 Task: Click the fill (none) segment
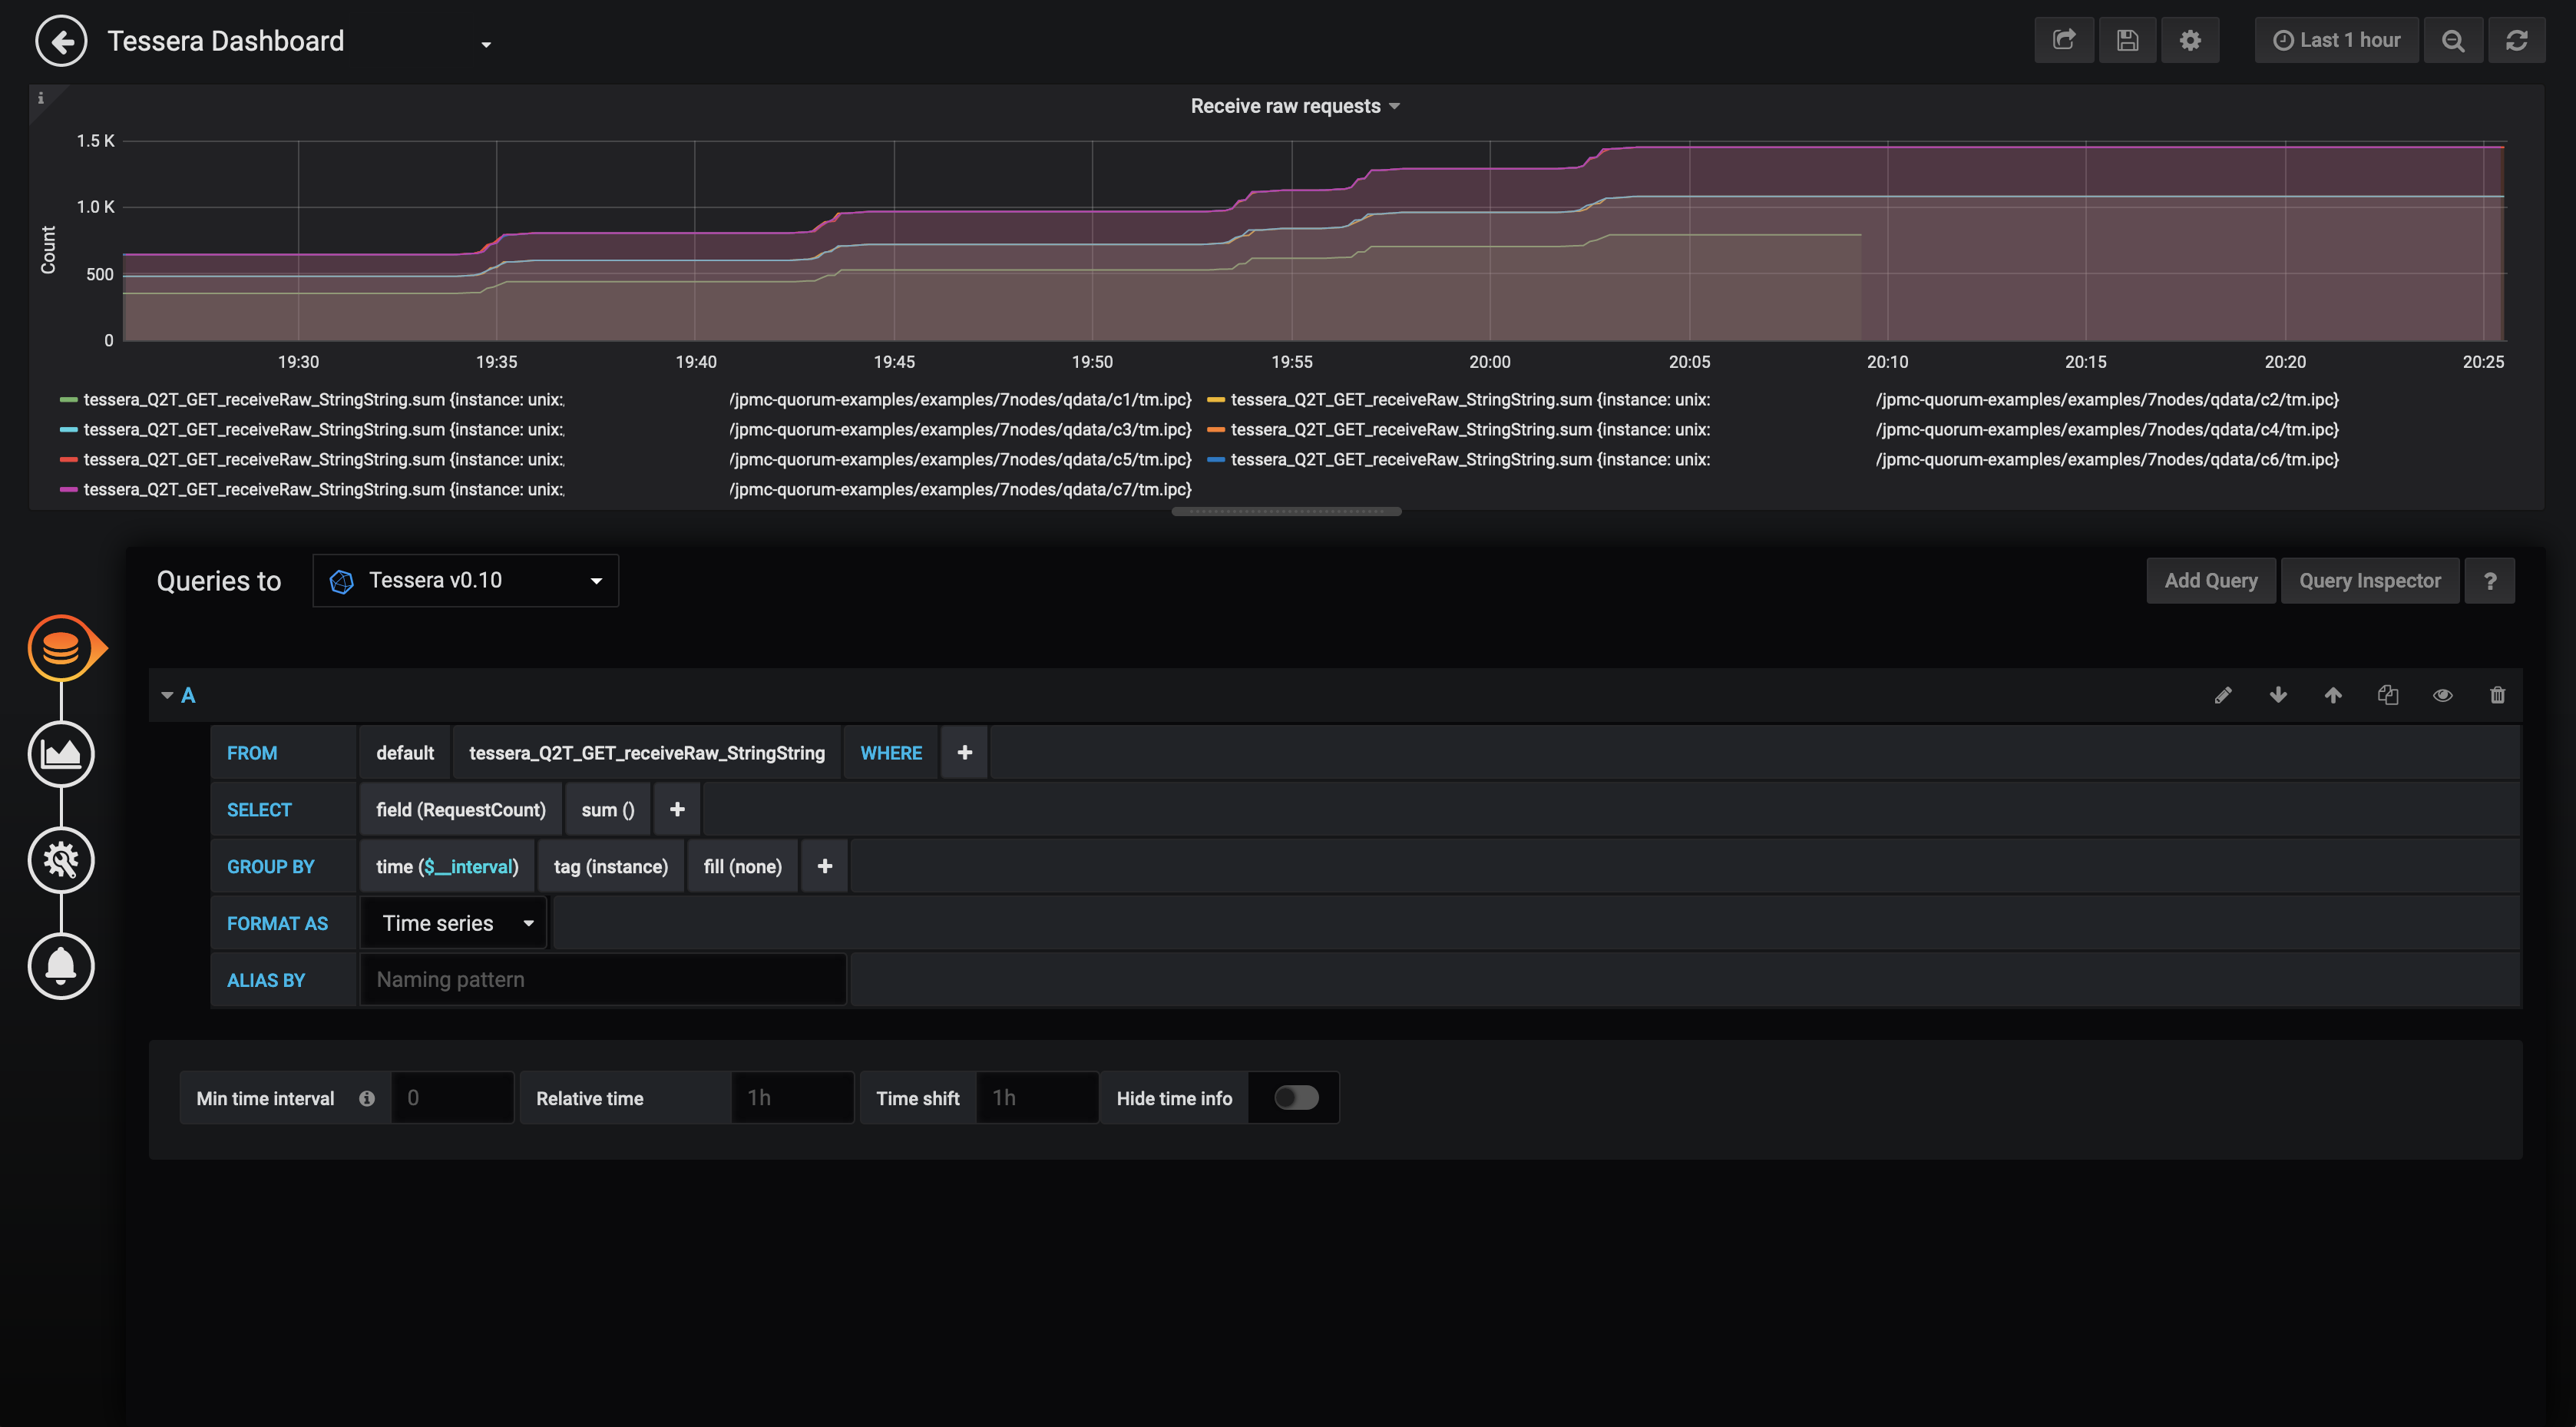(742, 866)
